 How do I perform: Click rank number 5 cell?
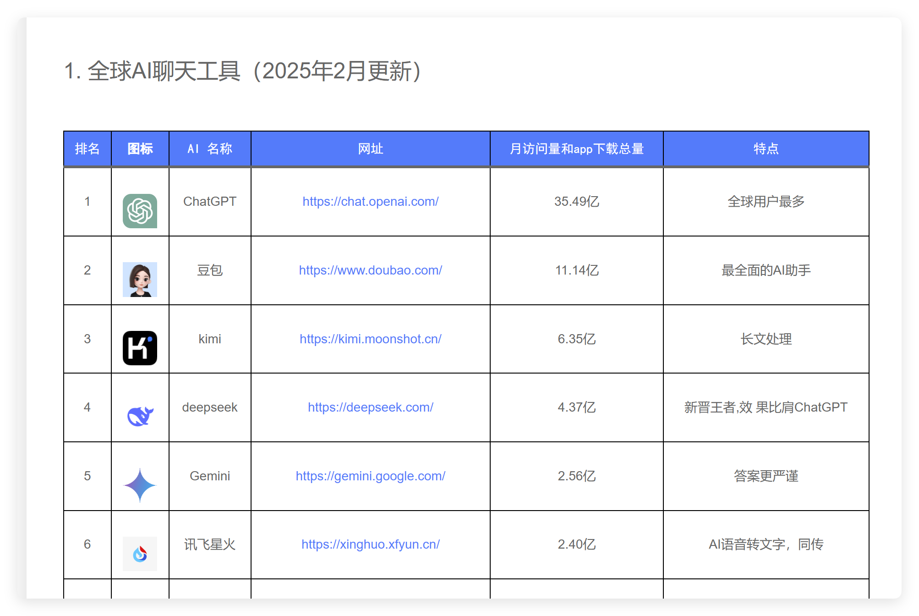click(x=87, y=476)
